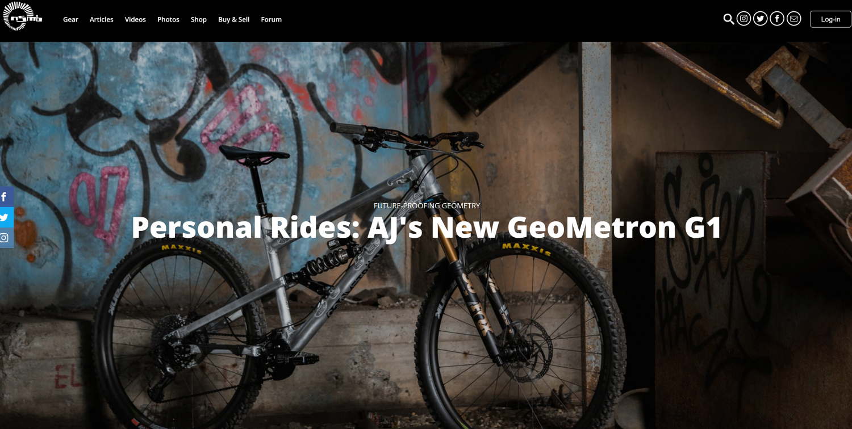Visit Instagram via header circle icon
The image size is (852, 429).
(x=744, y=19)
